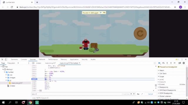Switch to Network tab
The width and height of the screenshot is (188, 105).
(42, 59)
